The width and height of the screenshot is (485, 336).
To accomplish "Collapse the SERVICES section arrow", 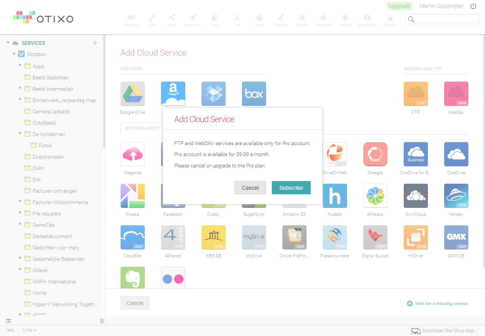I will [x=8, y=43].
